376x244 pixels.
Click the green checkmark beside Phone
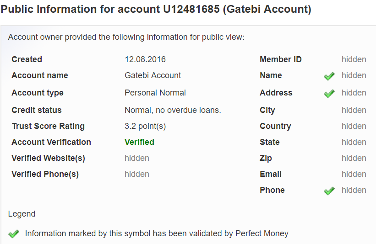click(329, 191)
